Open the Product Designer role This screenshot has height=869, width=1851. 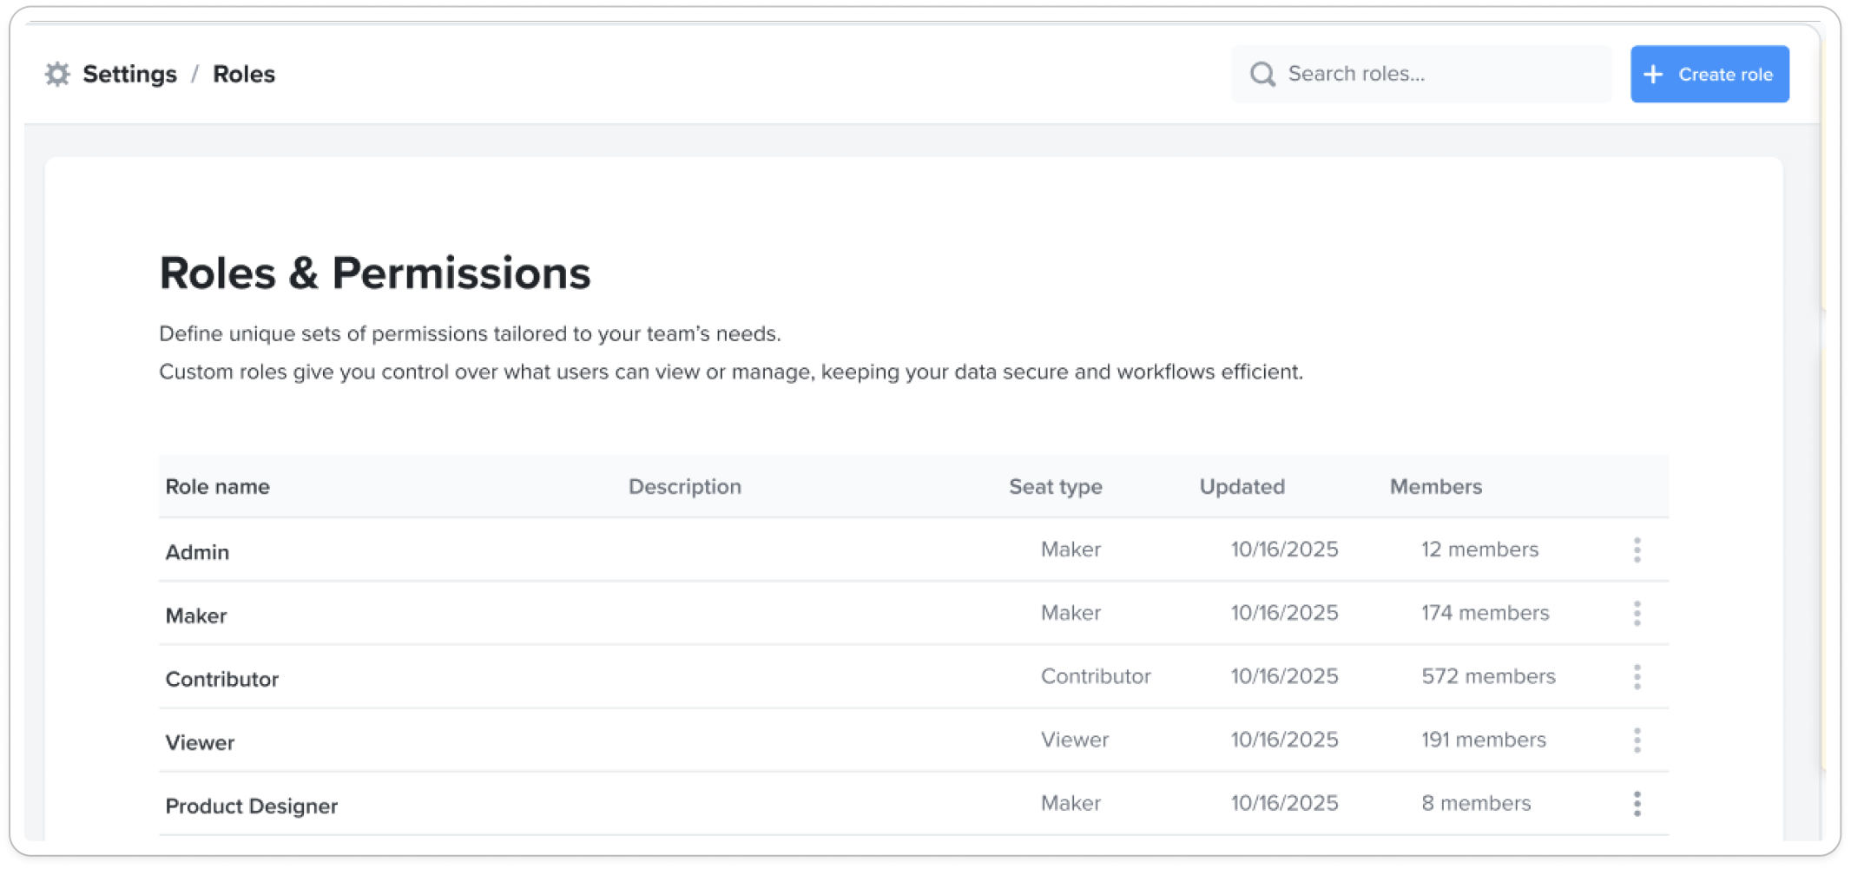click(x=251, y=806)
